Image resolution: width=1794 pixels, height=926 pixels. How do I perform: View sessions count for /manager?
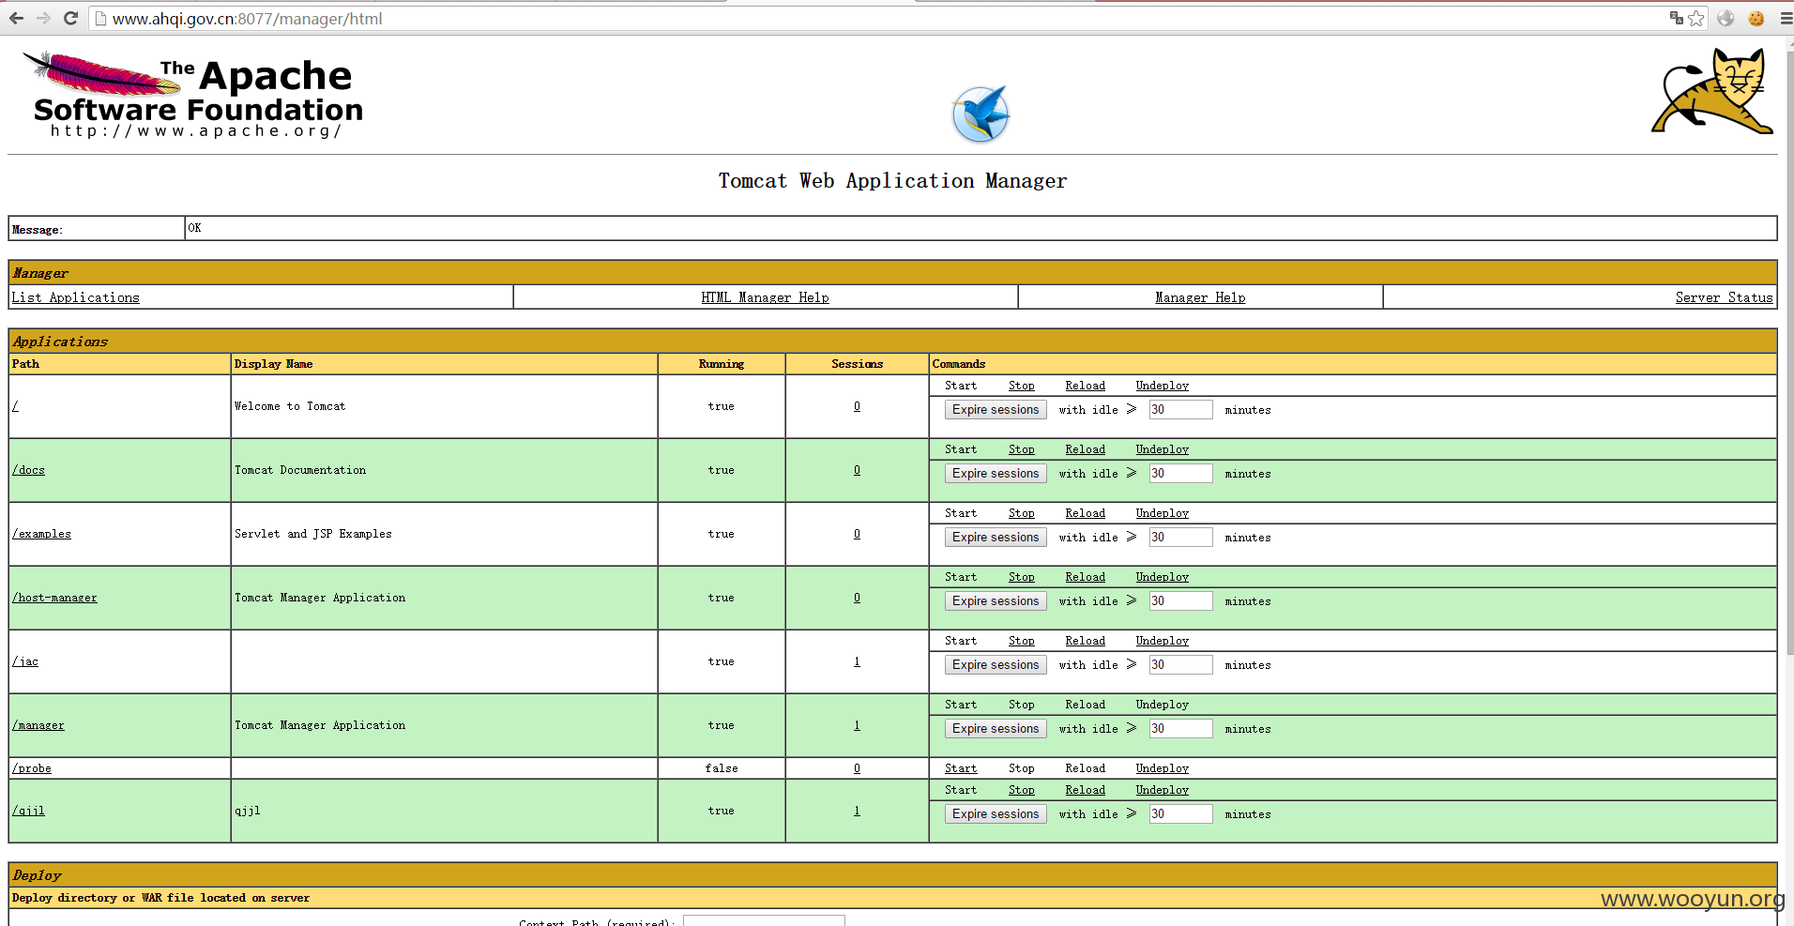pyautogui.click(x=857, y=725)
